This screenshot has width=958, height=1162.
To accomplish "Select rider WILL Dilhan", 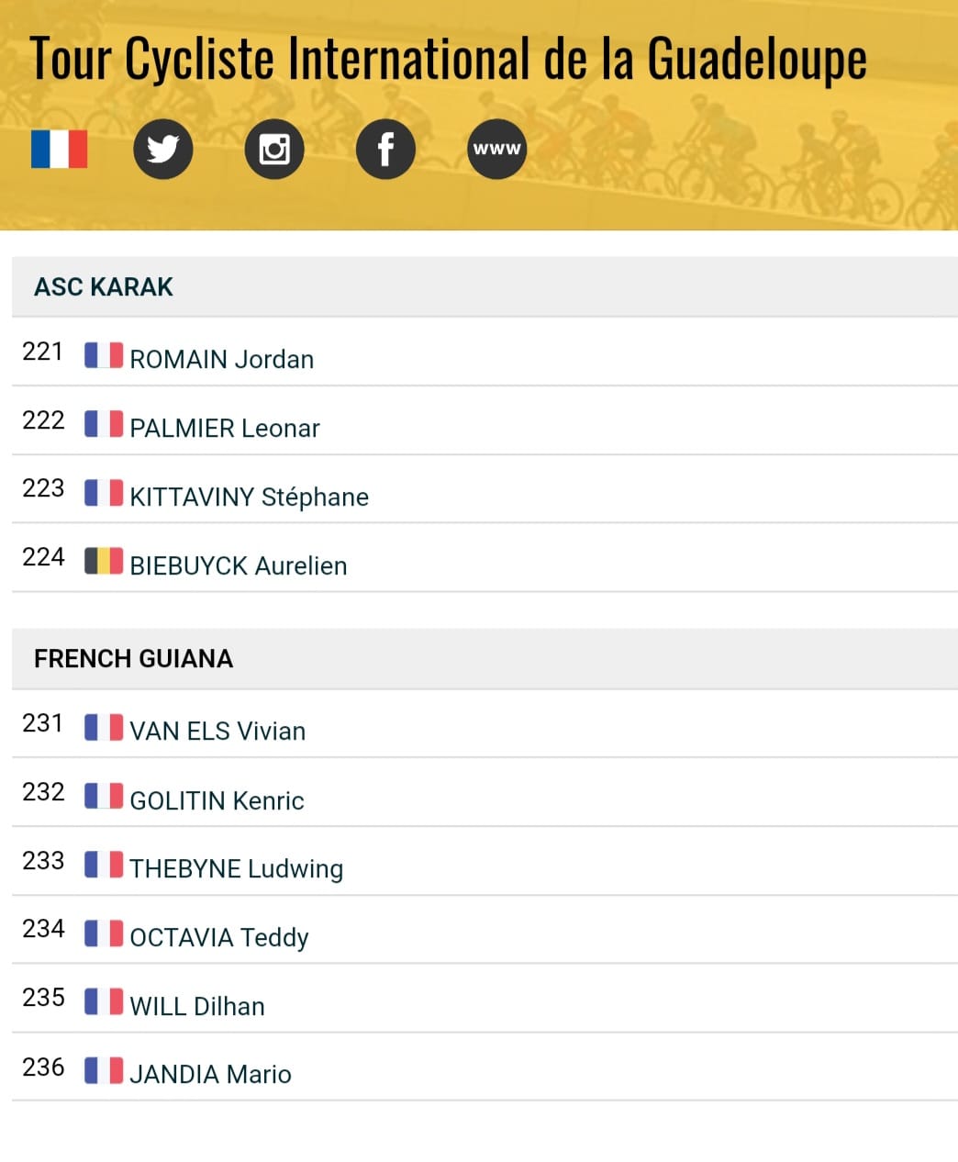I will point(197,1006).
